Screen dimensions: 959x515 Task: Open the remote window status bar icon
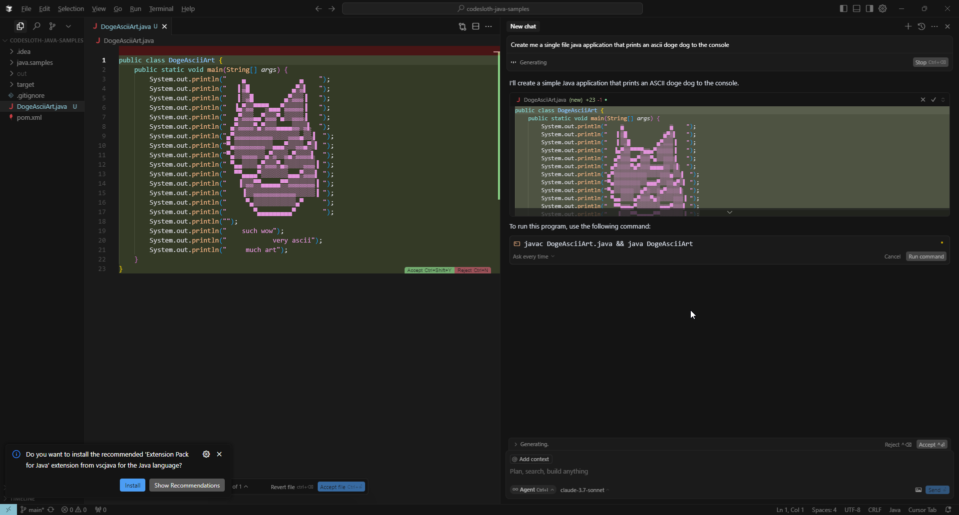click(x=8, y=510)
